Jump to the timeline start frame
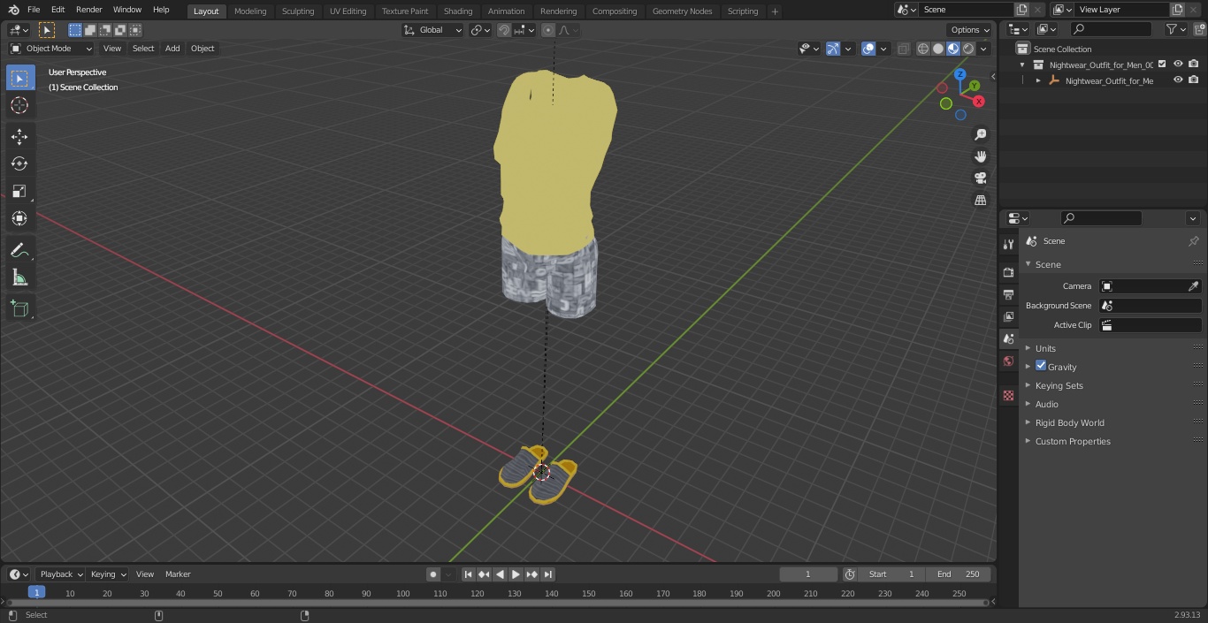 pos(469,574)
